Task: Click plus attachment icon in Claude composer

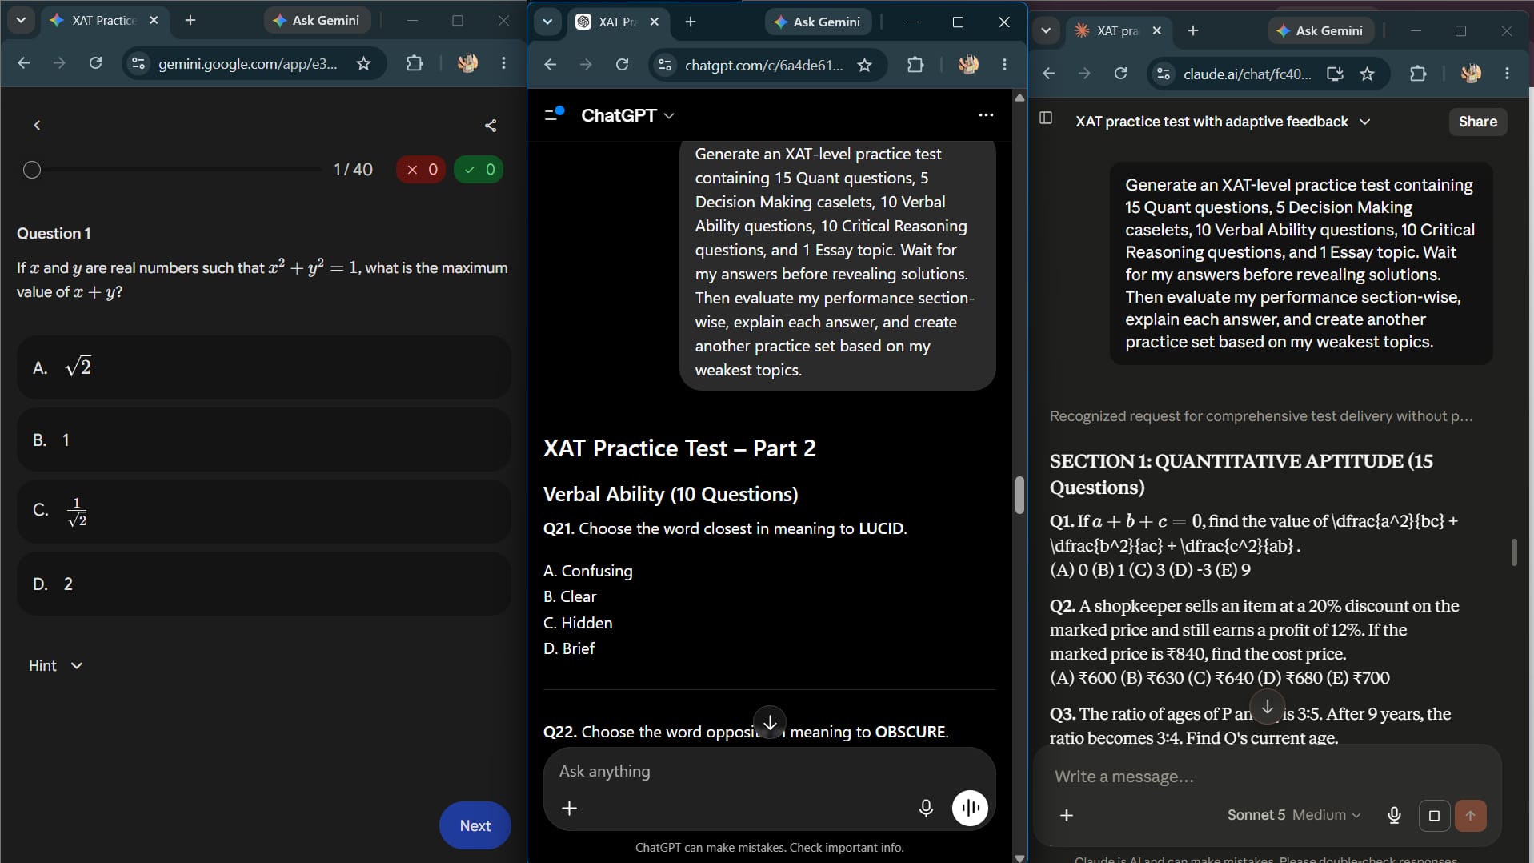Action: (x=1067, y=816)
